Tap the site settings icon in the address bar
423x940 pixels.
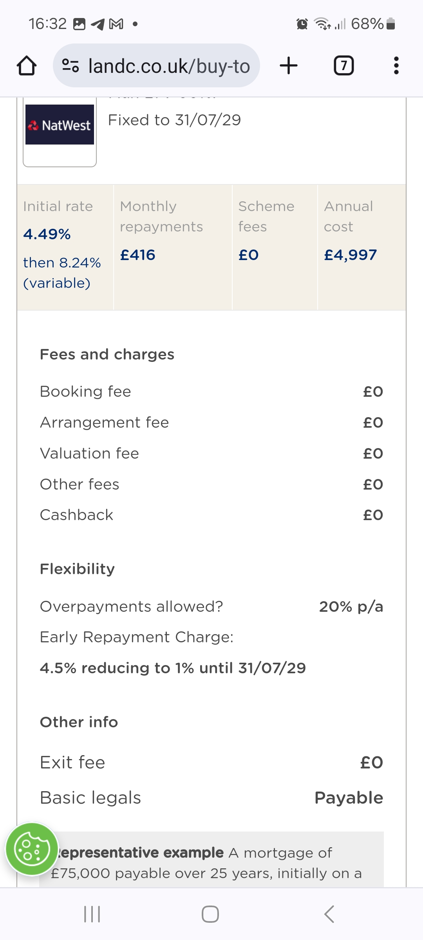coord(70,65)
